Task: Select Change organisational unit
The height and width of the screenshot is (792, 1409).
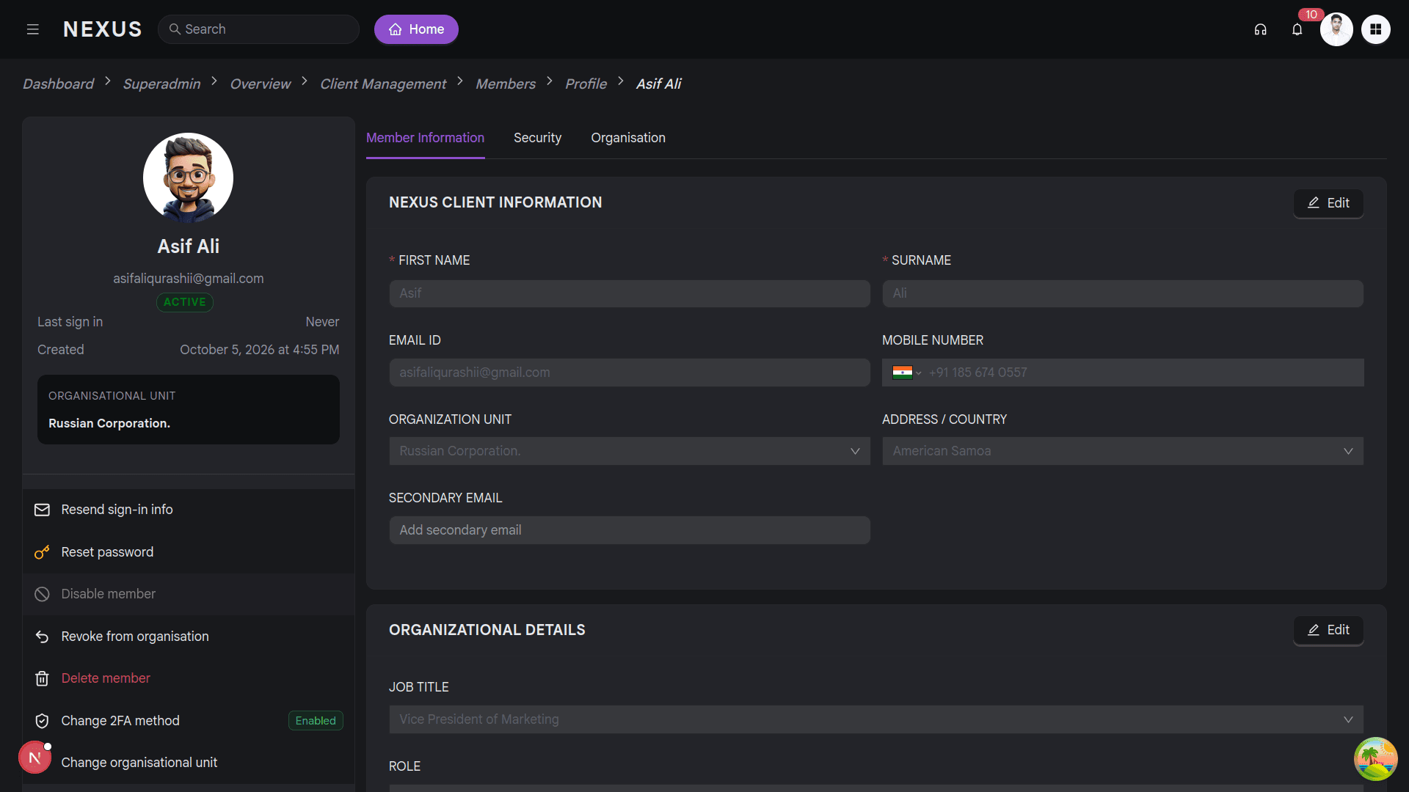Action: (x=189, y=763)
